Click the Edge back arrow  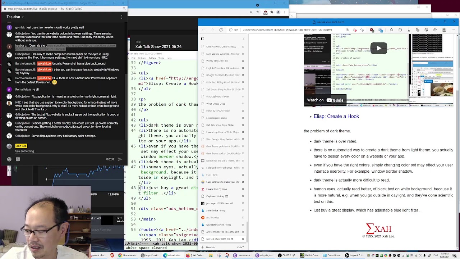[203, 30]
